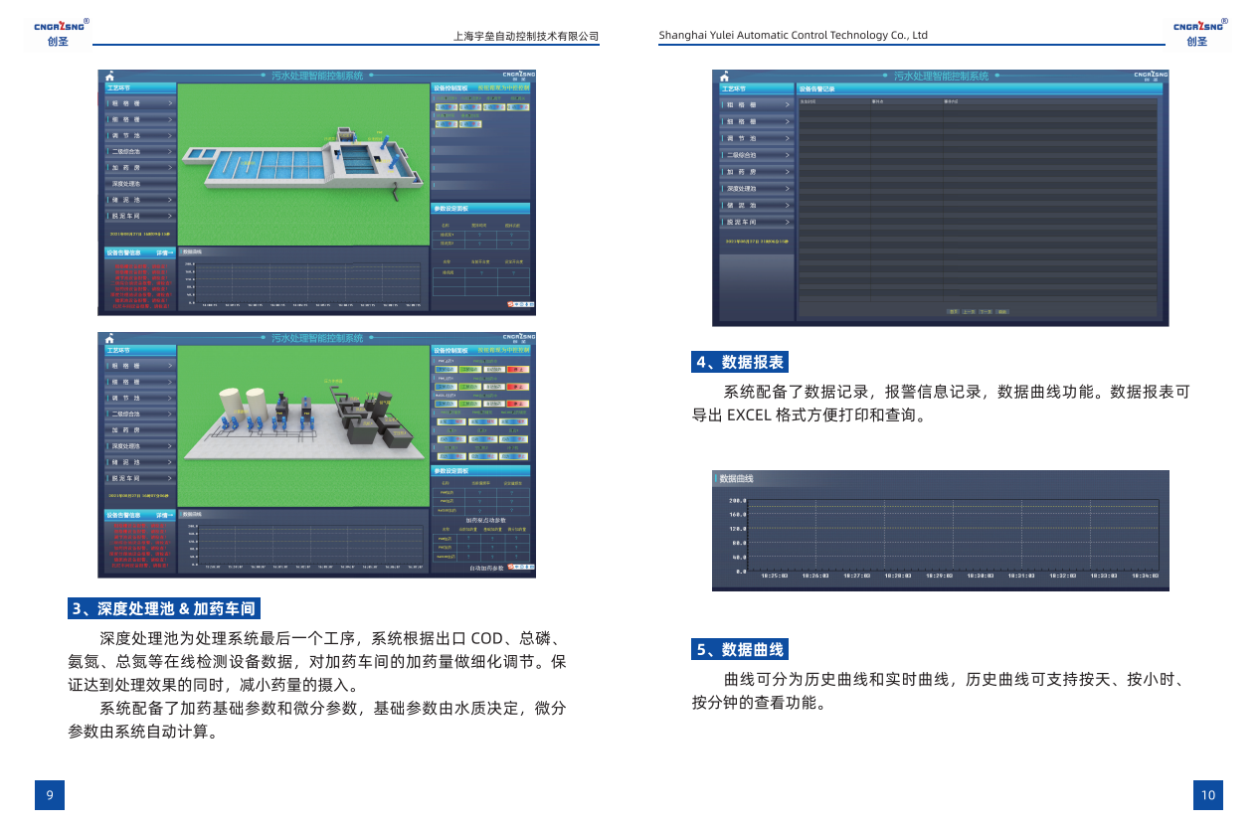1259x827 pixels.
Task: Click 首页 pagination button under alarm record table
Action: pyautogui.click(x=953, y=311)
